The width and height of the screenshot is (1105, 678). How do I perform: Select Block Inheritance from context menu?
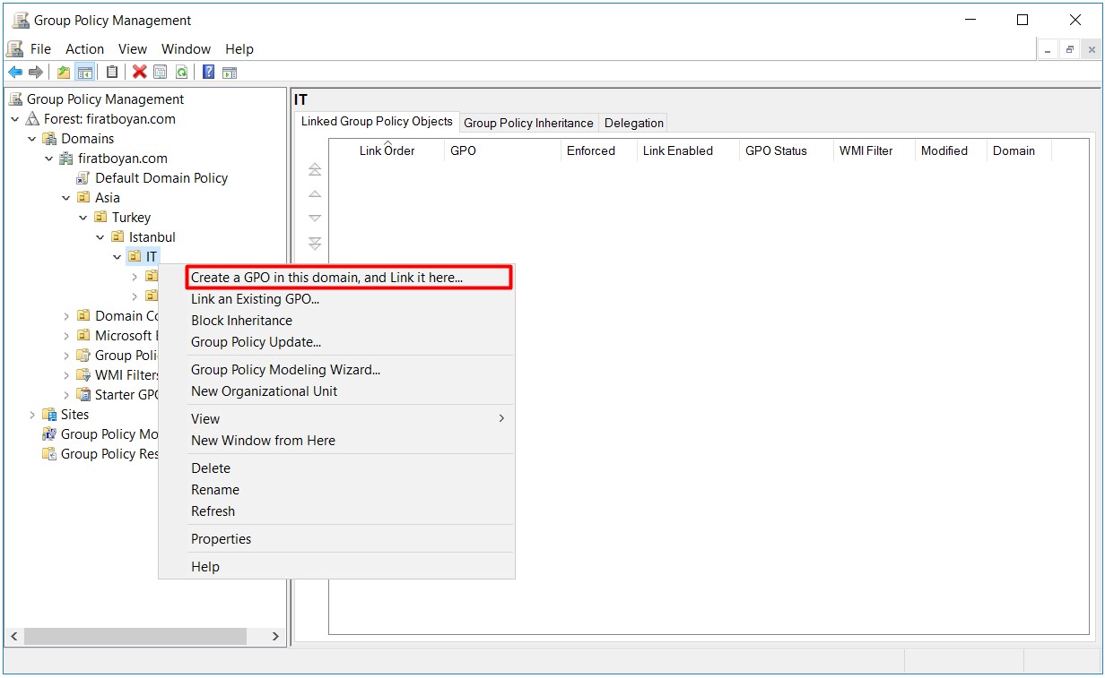point(336,321)
